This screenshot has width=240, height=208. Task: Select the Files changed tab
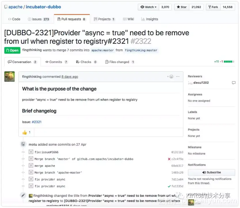120,62
